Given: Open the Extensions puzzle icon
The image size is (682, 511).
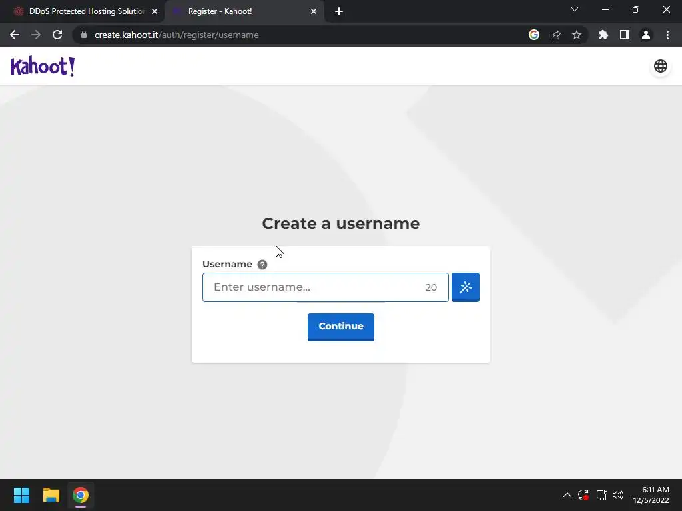Looking at the screenshot, I should [x=603, y=35].
